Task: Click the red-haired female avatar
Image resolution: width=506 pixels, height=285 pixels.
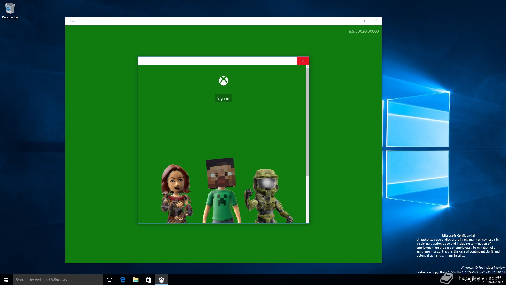Action: 177,194
